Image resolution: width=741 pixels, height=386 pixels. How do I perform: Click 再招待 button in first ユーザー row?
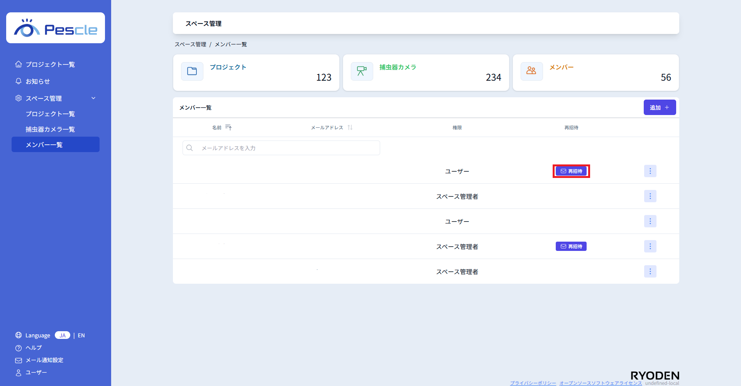[x=571, y=171]
